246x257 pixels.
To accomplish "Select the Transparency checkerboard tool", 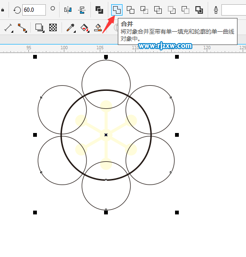I will [53, 27].
